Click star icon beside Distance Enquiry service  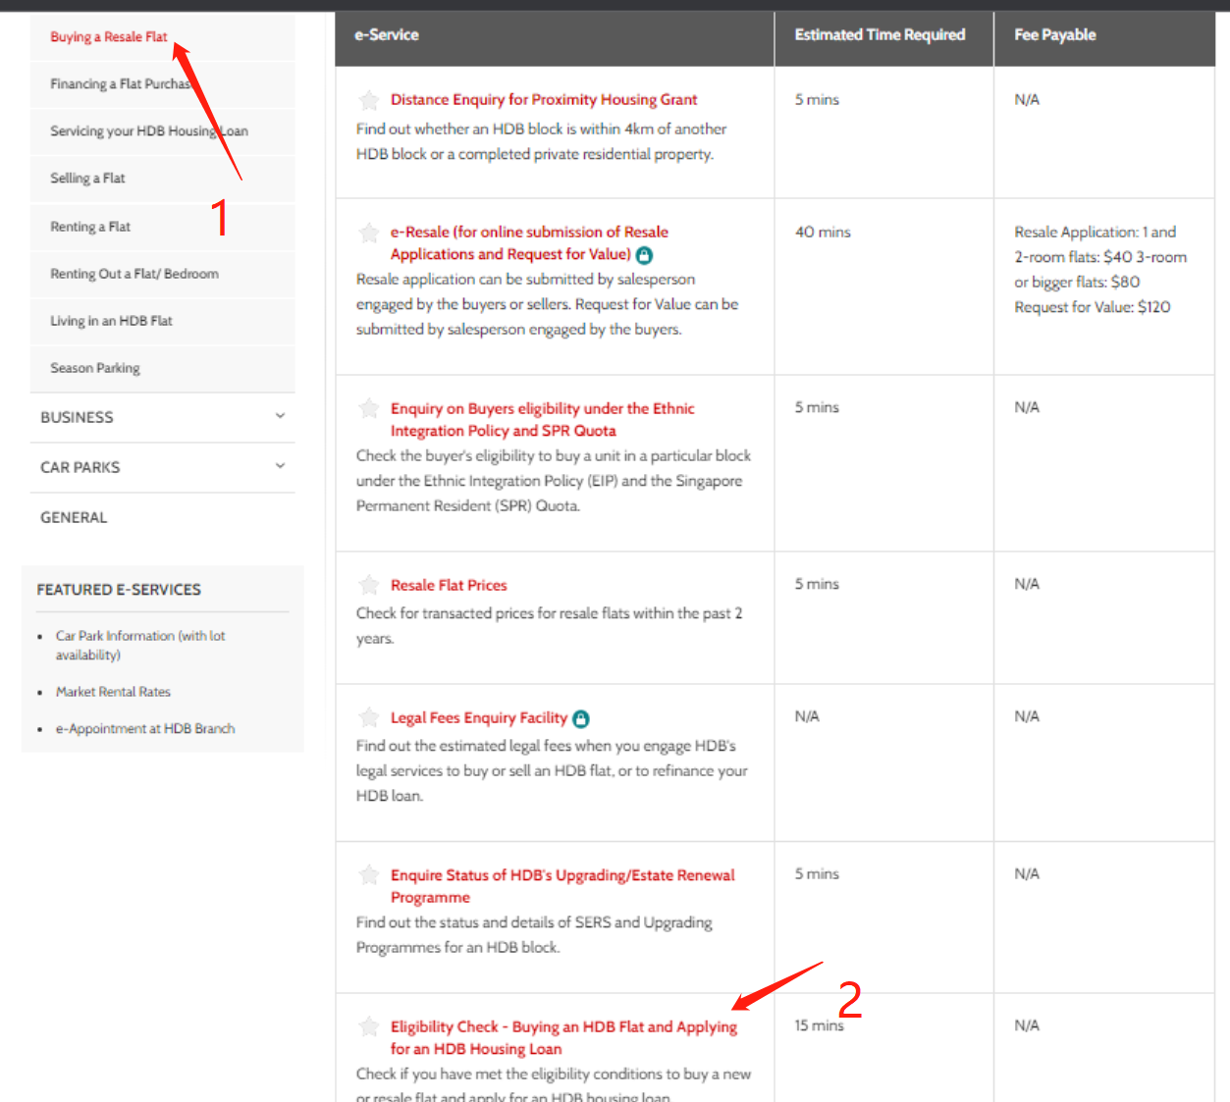coord(369,100)
